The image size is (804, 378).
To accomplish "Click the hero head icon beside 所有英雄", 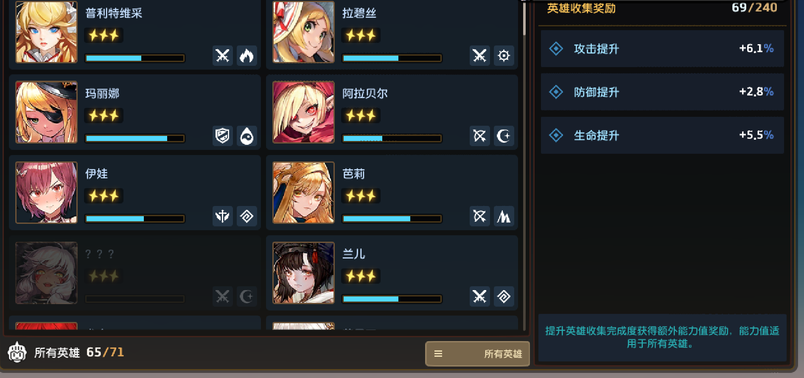I will coord(17,352).
